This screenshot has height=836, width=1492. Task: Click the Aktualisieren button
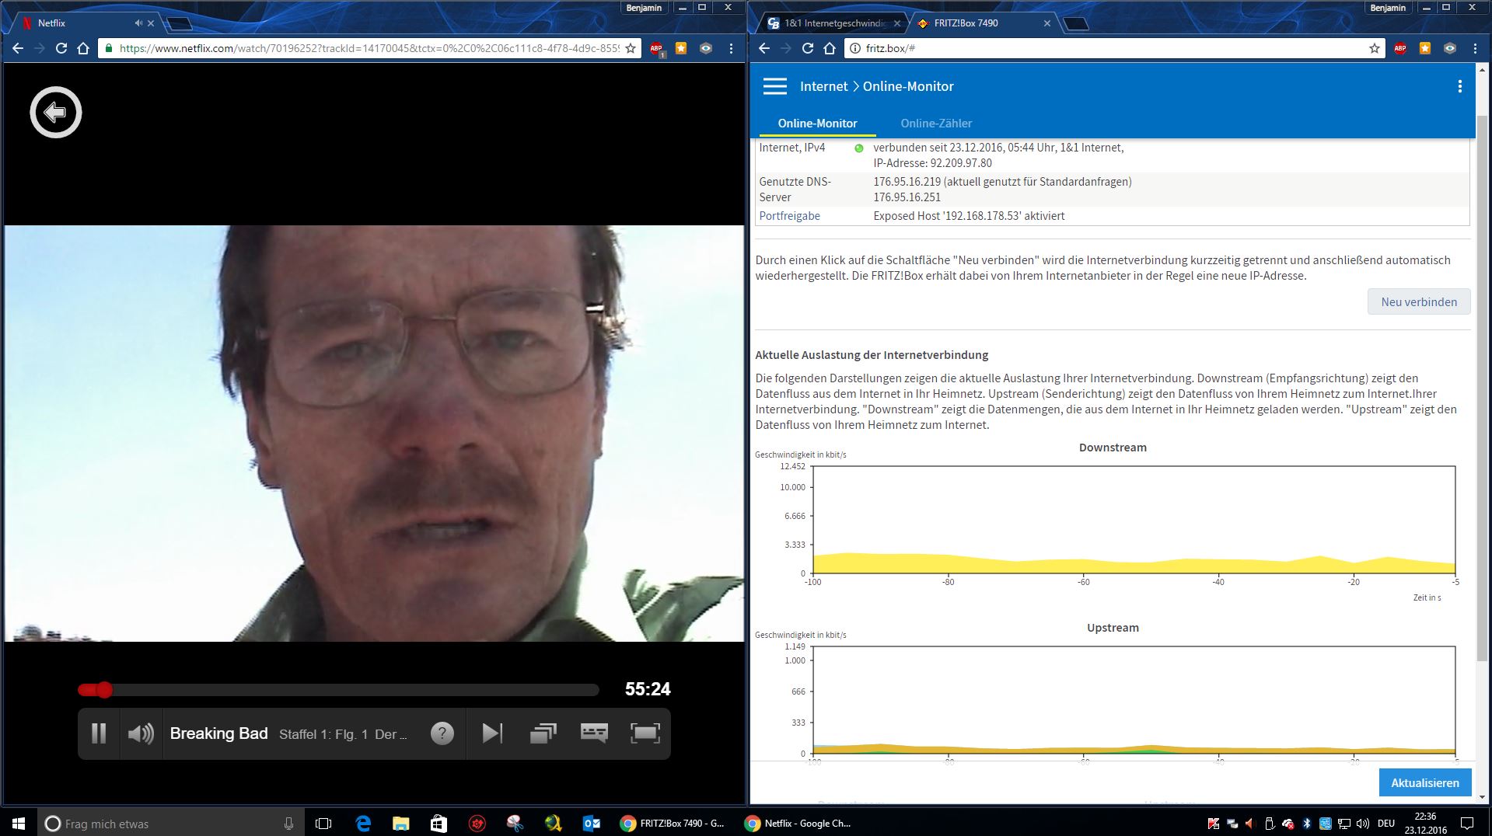click(x=1425, y=782)
